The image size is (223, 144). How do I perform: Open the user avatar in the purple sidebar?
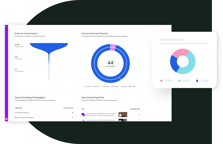[x=6, y=119]
